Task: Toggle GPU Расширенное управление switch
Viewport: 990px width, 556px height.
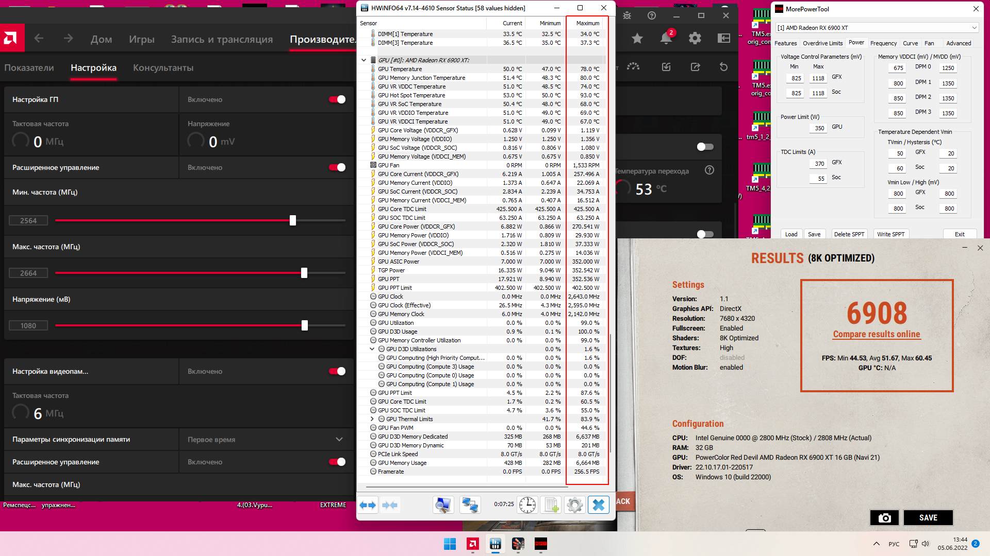Action: 337,167
